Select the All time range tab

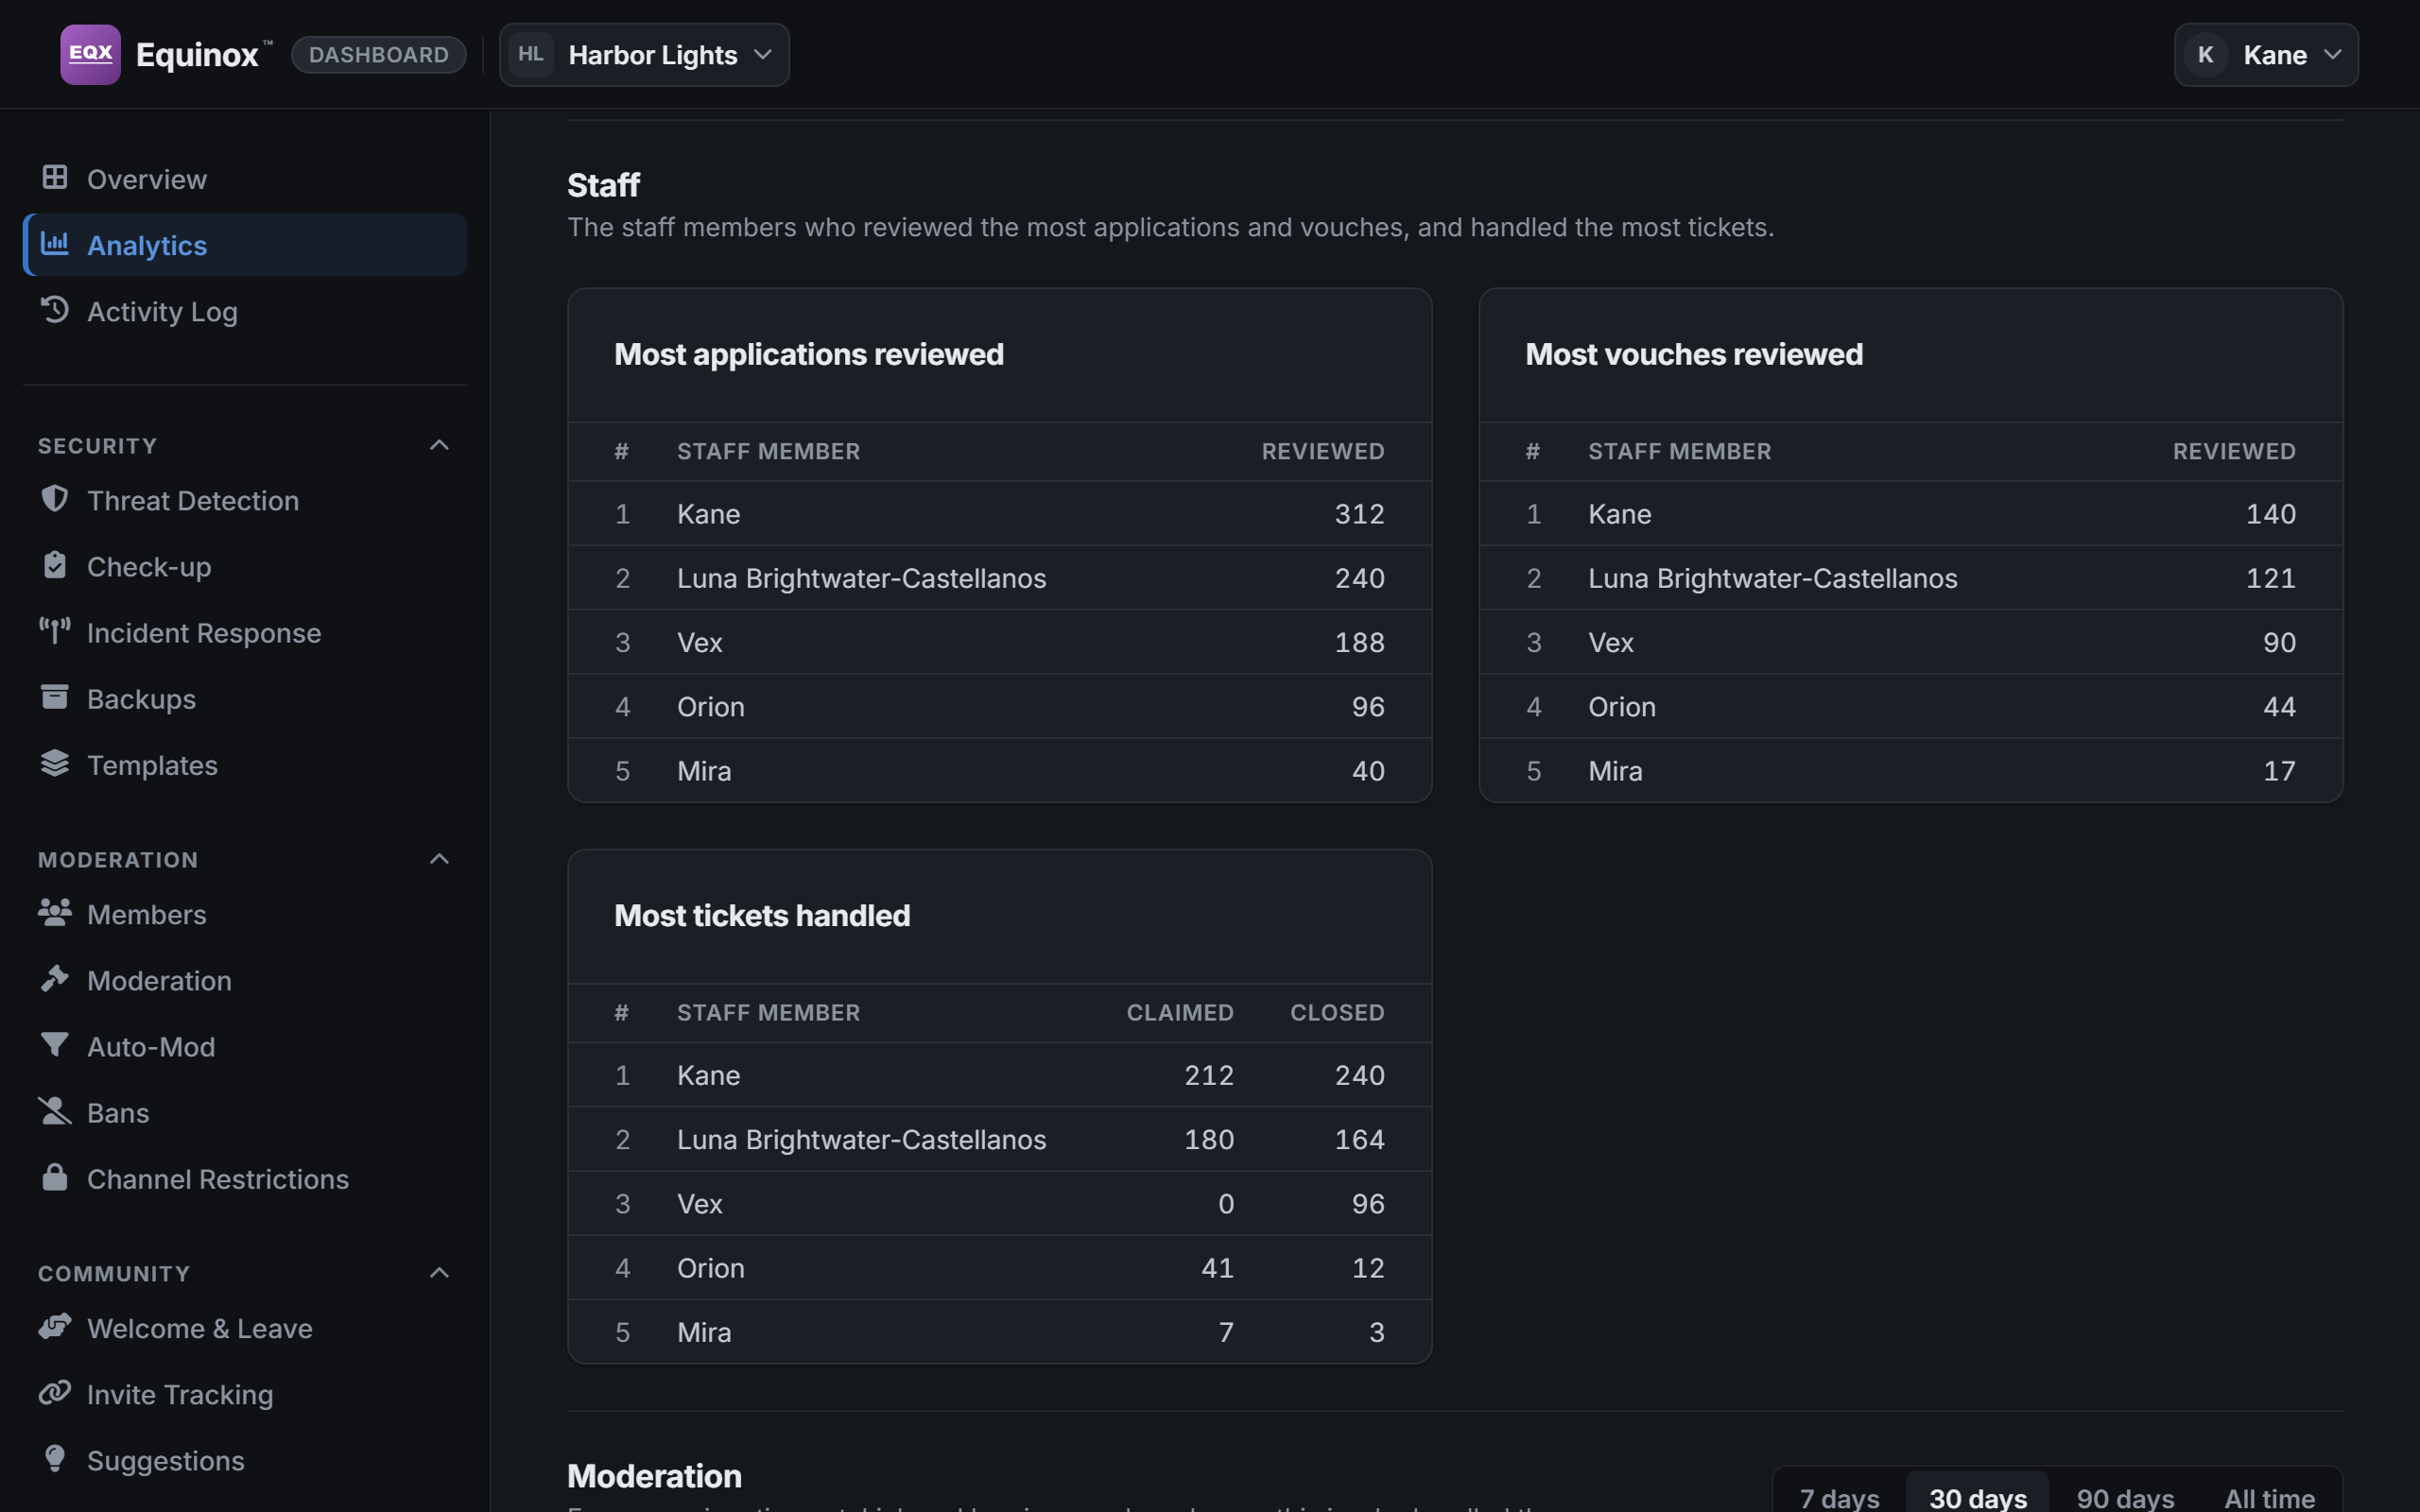click(2269, 1498)
